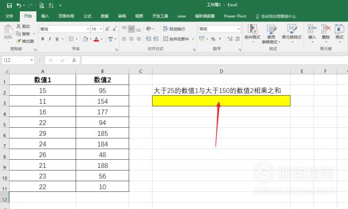Click the Insert cells icon
The image size is (348, 209).
point(312,29)
